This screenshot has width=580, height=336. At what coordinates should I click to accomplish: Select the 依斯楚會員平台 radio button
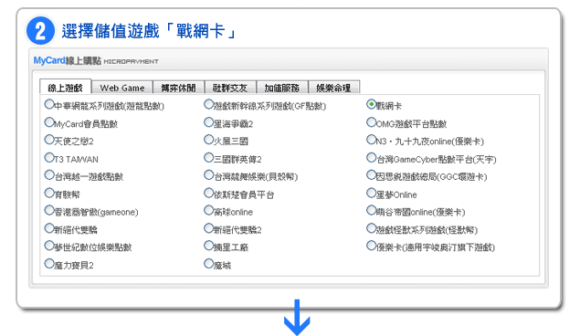[x=208, y=193]
